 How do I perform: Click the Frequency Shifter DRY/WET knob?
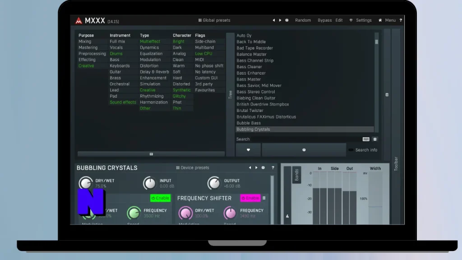pos(185,213)
